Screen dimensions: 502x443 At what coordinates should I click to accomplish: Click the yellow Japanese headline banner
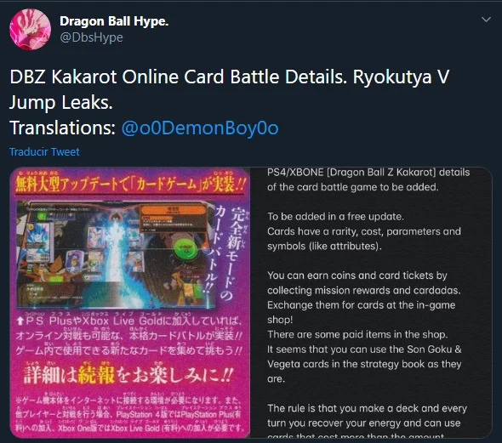coord(130,184)
